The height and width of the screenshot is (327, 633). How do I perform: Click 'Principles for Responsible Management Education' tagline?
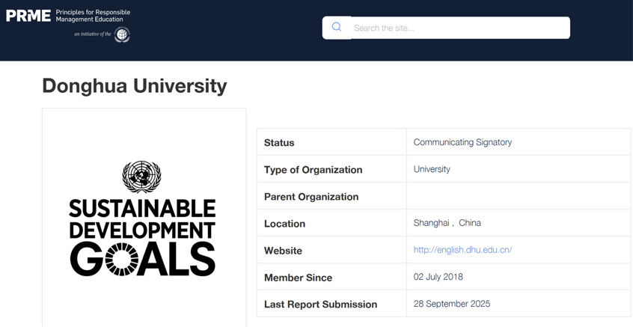[x=93, y=16]
